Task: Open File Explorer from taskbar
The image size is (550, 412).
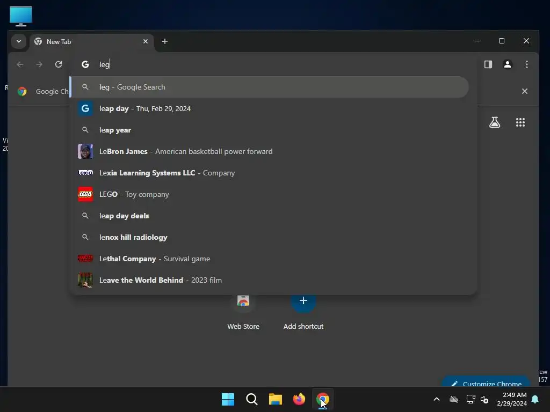Action: click(x=276, y=399)
